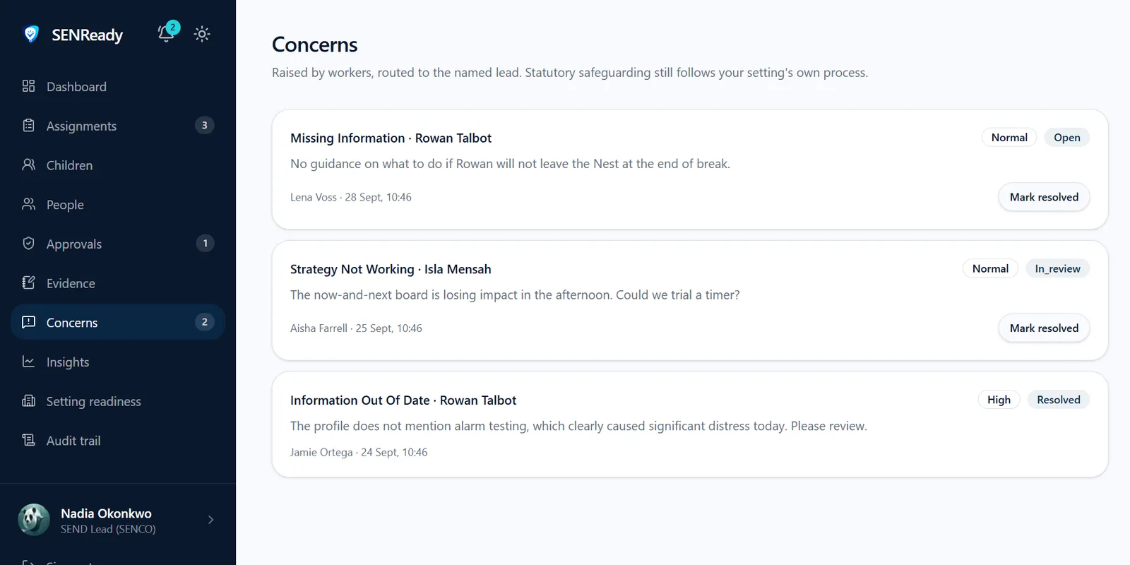Open the notifications bell icon
Image resolution: width=1130 pixels, height=565 pixels.
167,33
